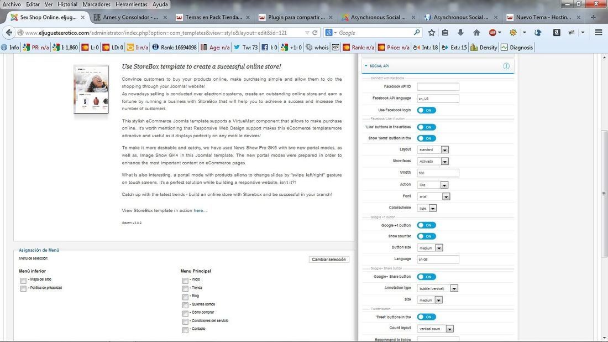The height and width of the screenshot is (342, 608).
Task: Check the Contacto menu checkbox
Action: [185, 330]
